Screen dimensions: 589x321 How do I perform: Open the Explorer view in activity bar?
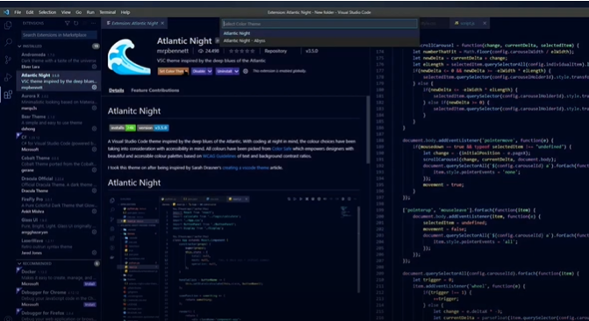8,25
